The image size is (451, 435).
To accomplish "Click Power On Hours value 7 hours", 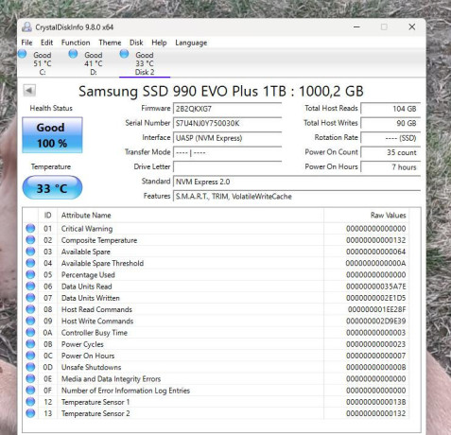I will point(390,167).
